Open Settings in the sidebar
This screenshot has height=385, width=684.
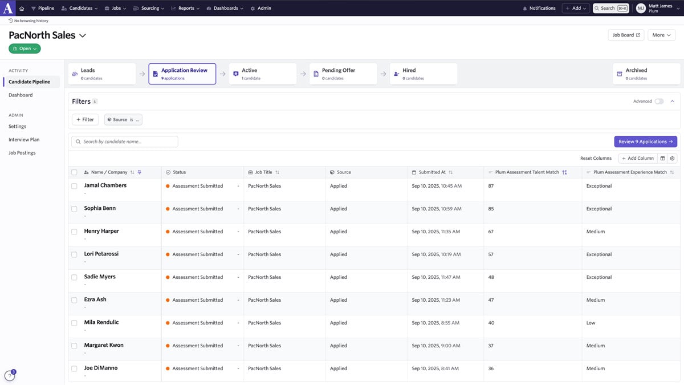pos(18,127)
